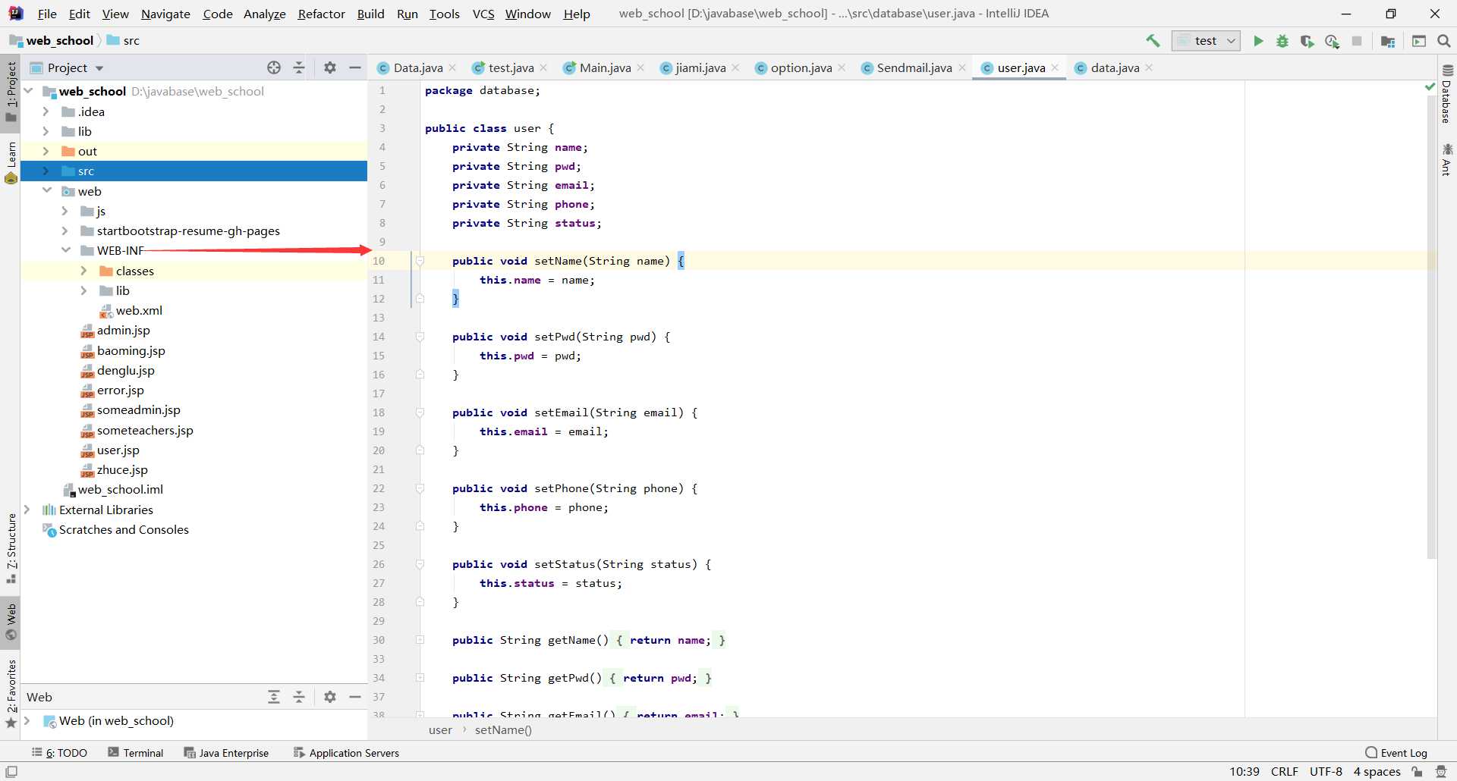
Task: Switch to the jiami.java tab
Action: [x=700, y=67]
